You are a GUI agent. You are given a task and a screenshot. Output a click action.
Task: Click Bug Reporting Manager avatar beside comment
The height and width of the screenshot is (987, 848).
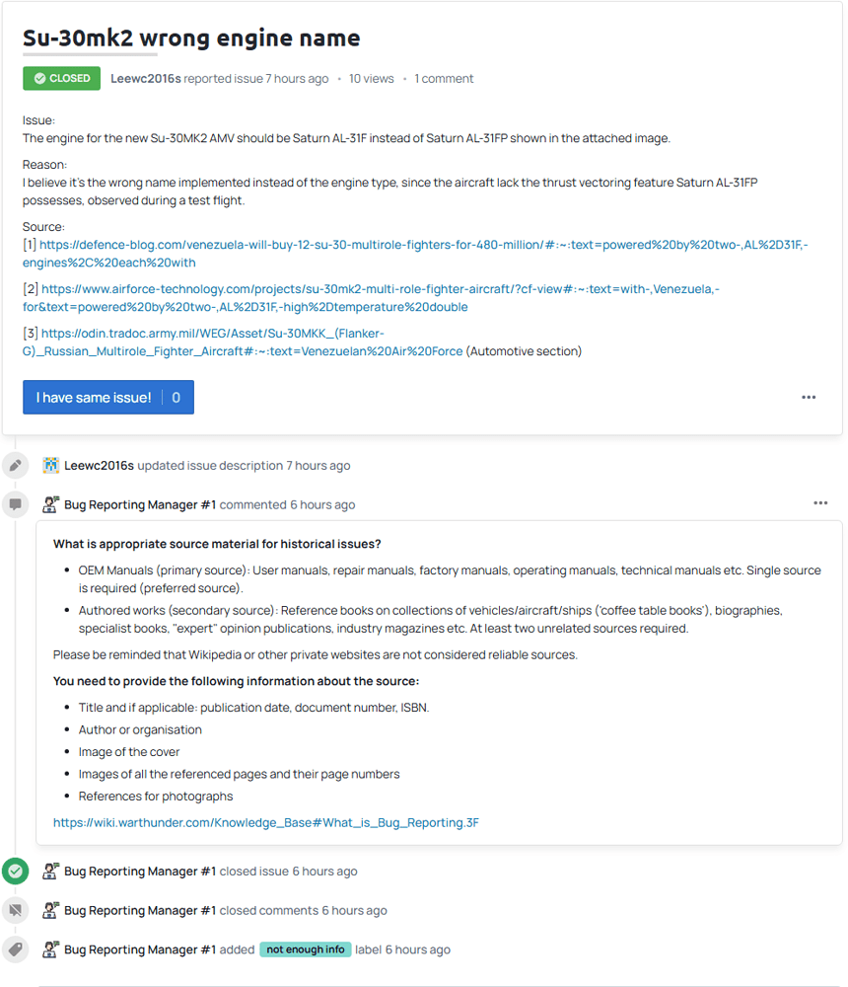click(x=50, y=504)
